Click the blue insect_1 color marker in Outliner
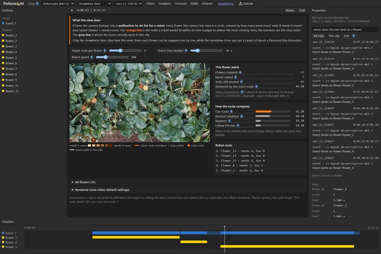Image resolution: width=381 pixels, height=254 pixels. click(3, 23)
